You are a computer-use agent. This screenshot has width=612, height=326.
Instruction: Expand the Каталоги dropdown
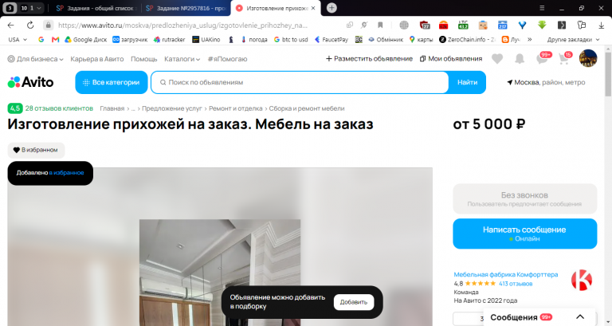click(182, 59)
